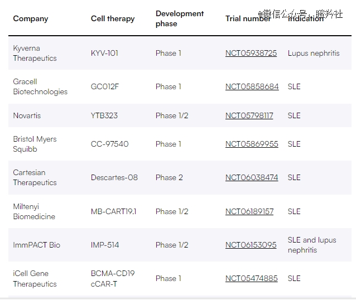Click the Phase 1 cell in Bristol Myers row
The image size is (356, 300).
(169, 144)
